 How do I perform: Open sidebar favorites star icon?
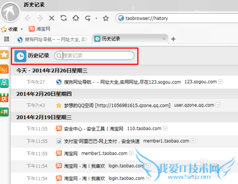coord(4,55)
